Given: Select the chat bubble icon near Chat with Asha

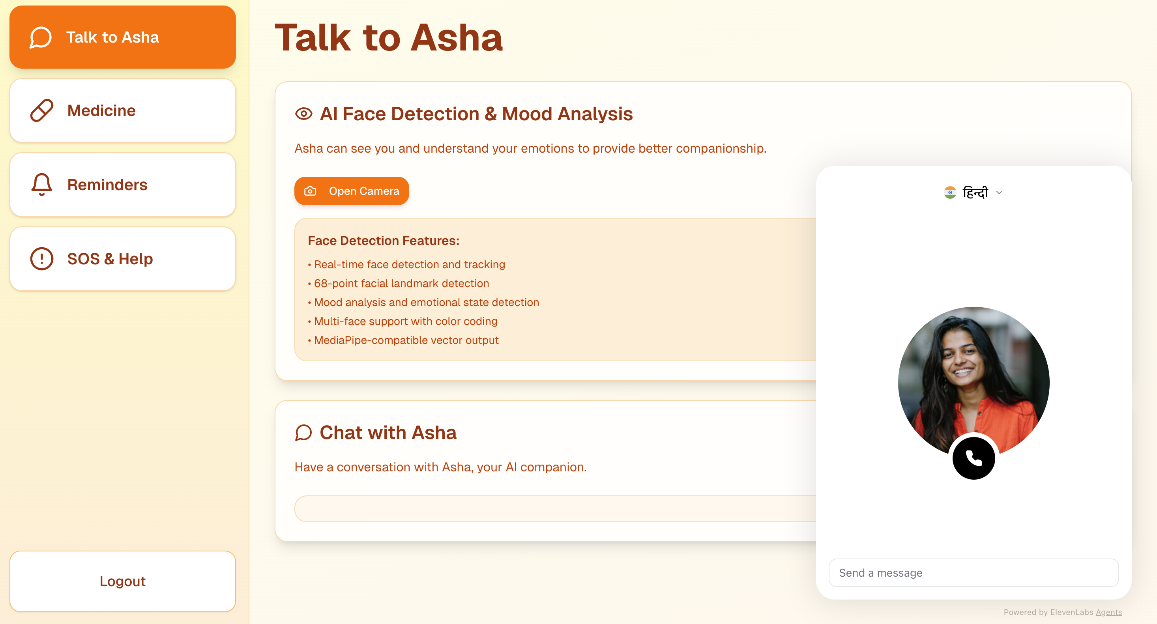Looking at the screenshot, I should point(304,432).
